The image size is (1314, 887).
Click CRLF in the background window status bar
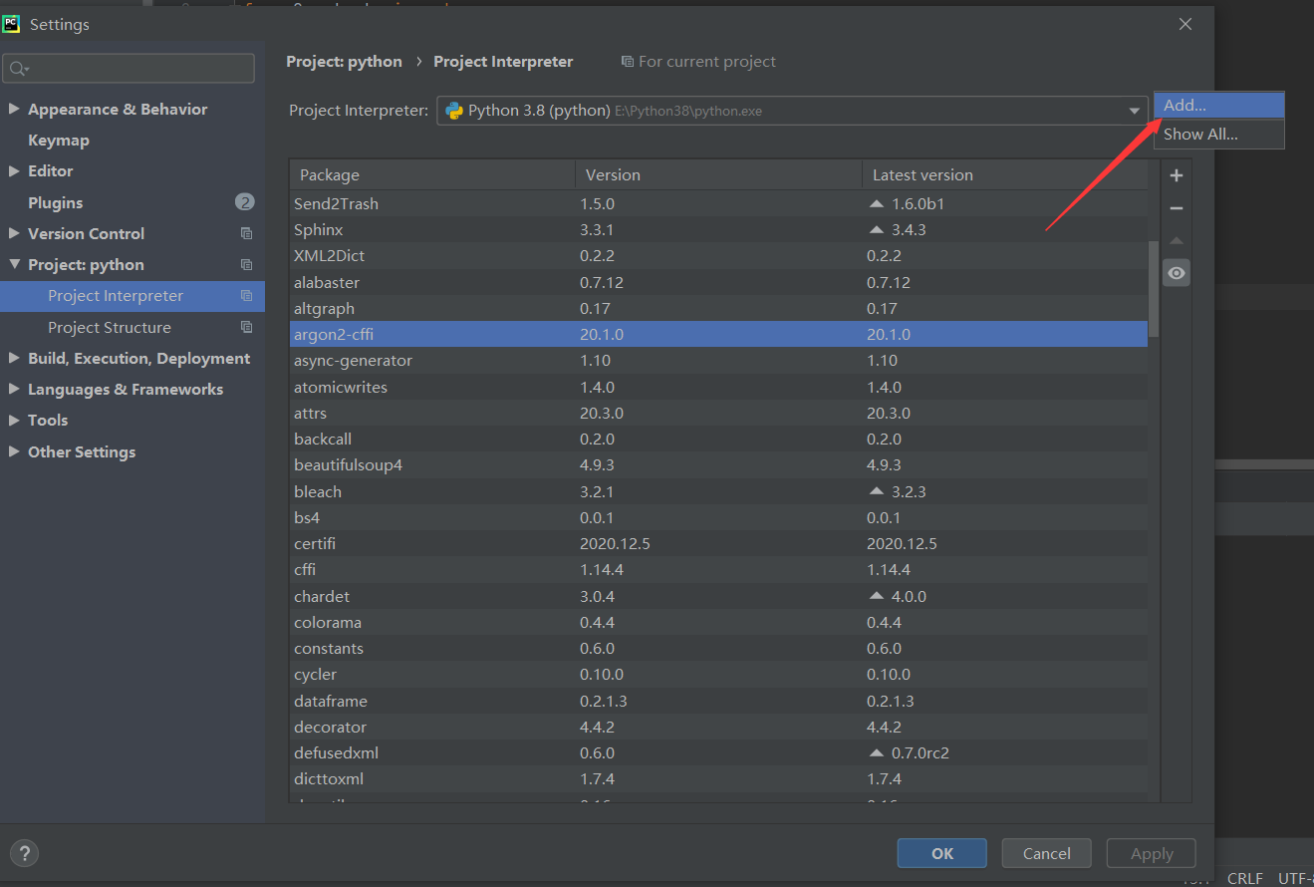tap(1245, 878)
